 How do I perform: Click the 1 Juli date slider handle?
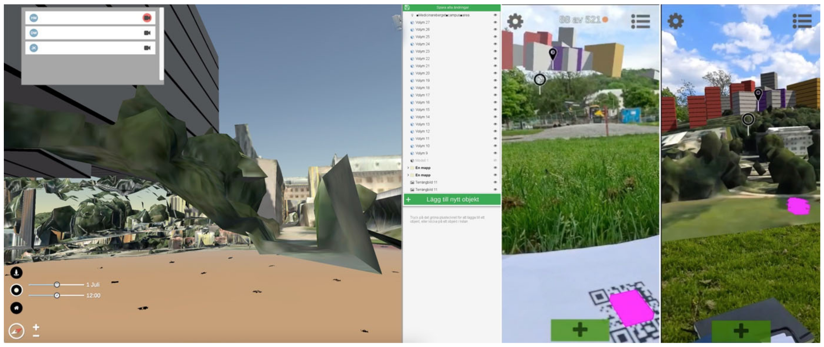[57, 285]
